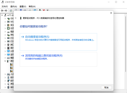
Task: Click the forward arrow in Device Manager toolbar
Action: 6,11
